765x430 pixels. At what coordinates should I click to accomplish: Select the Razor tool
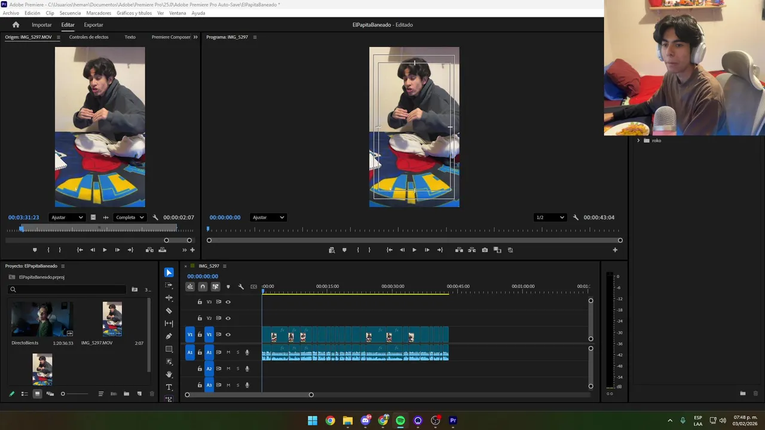click(x=169, y=311)
